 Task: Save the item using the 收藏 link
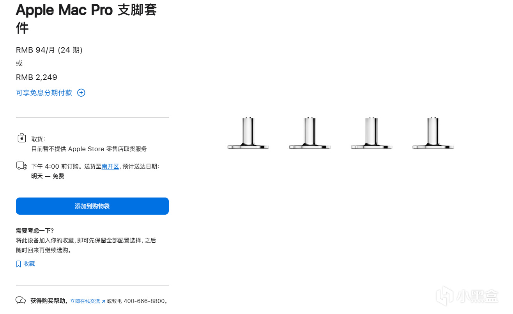[x=29, y=264]
